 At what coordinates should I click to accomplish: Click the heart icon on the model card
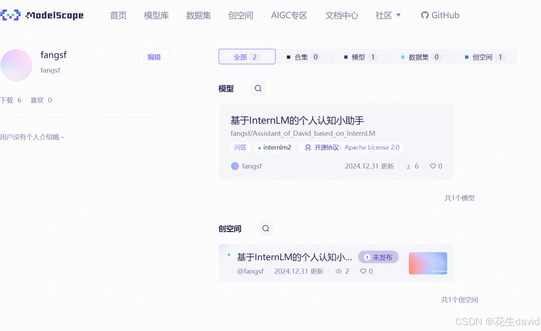click(433, 166)
